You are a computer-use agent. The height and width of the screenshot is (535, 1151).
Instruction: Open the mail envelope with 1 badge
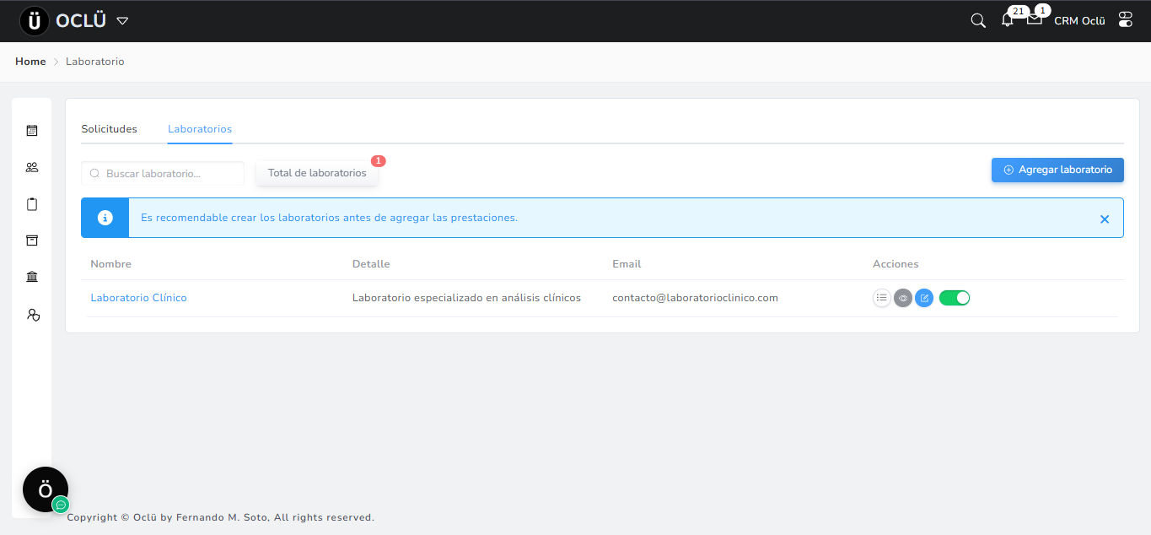[1034, 19]
